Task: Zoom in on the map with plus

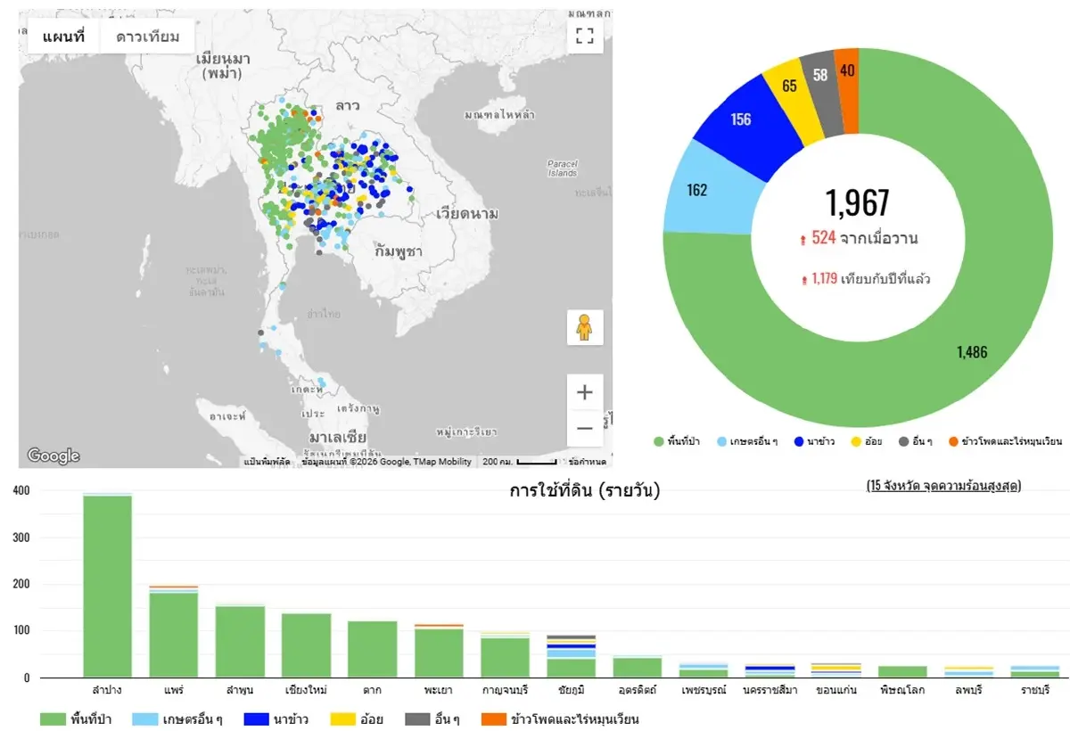Action: 584,392
